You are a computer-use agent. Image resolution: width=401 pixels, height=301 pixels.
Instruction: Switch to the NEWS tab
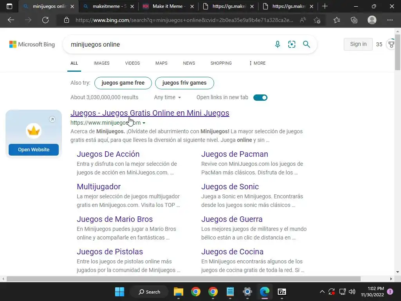pyautogui.click(x=189, y=63)
